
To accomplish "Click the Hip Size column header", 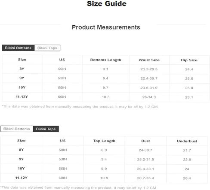I will (189, 60).
